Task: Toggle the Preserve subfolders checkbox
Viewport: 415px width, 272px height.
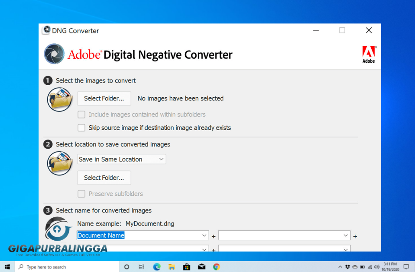Action: point(81,194)
